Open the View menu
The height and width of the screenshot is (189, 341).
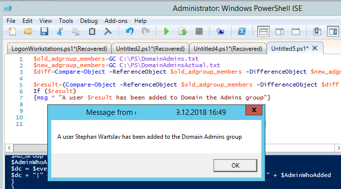[45, 21]
